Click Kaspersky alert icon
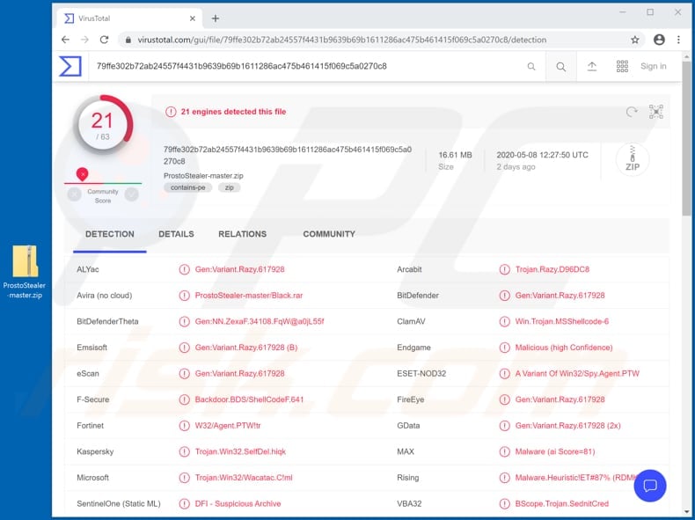The image size is (695, 520). (184, 451)
